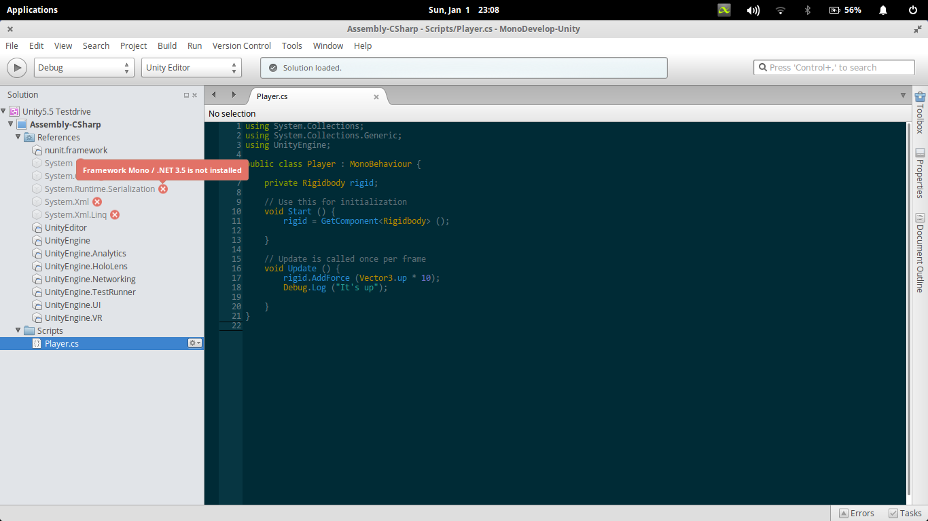Image resolution: width=928 pixels, height=521 pixels.
Task: Open the Unity Editor target dropdown
Action: pyautogui.click(x=192, y=68)
